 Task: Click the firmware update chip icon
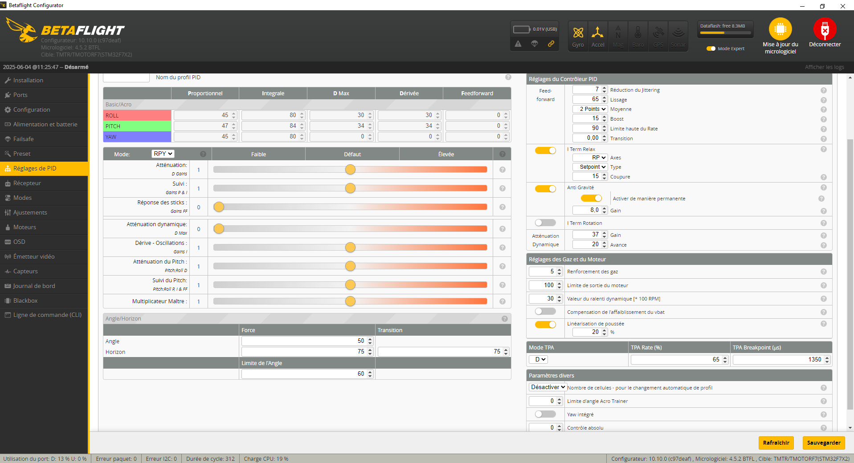click(780, 29)
